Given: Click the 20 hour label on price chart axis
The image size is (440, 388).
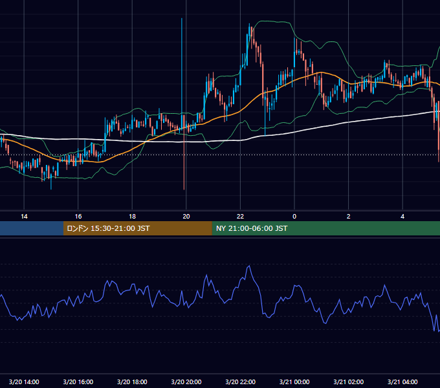Looking at the screenshot, I should coord(186,217).
